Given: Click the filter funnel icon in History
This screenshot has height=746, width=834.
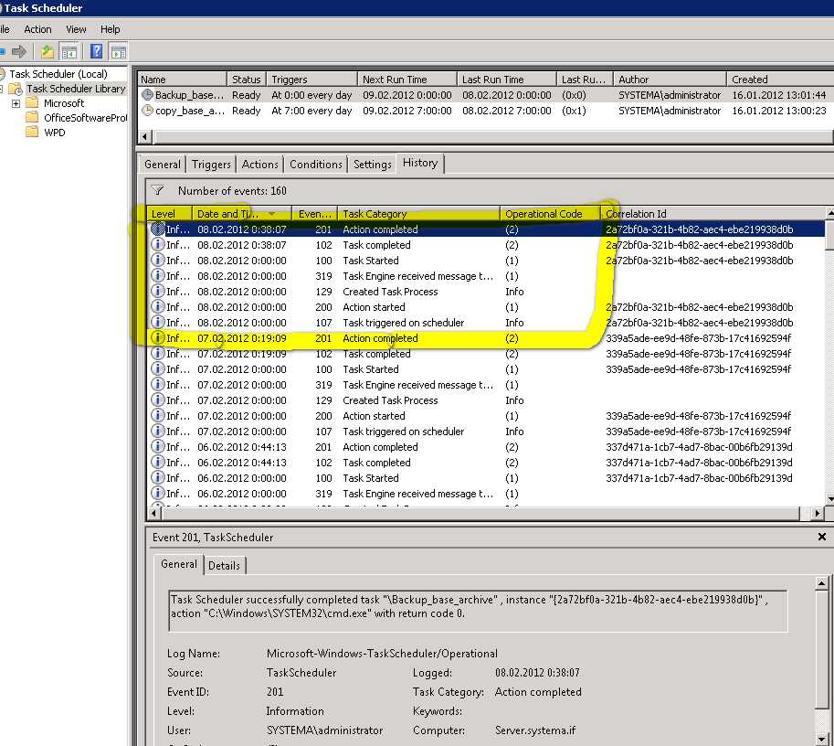Looking at the screenshot, I should [x=157, y=190].
